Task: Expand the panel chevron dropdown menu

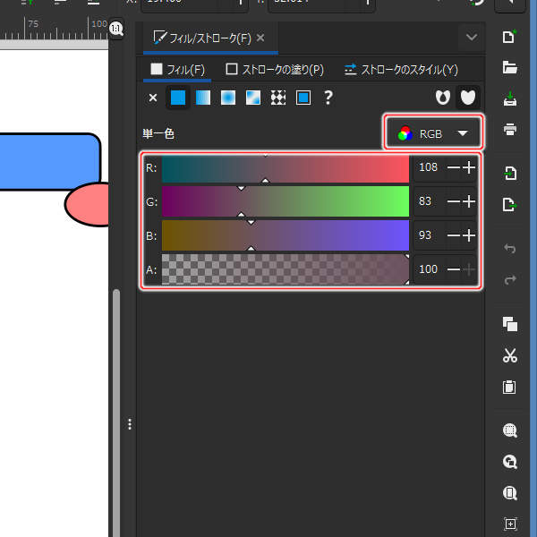Action: [472, 38]
